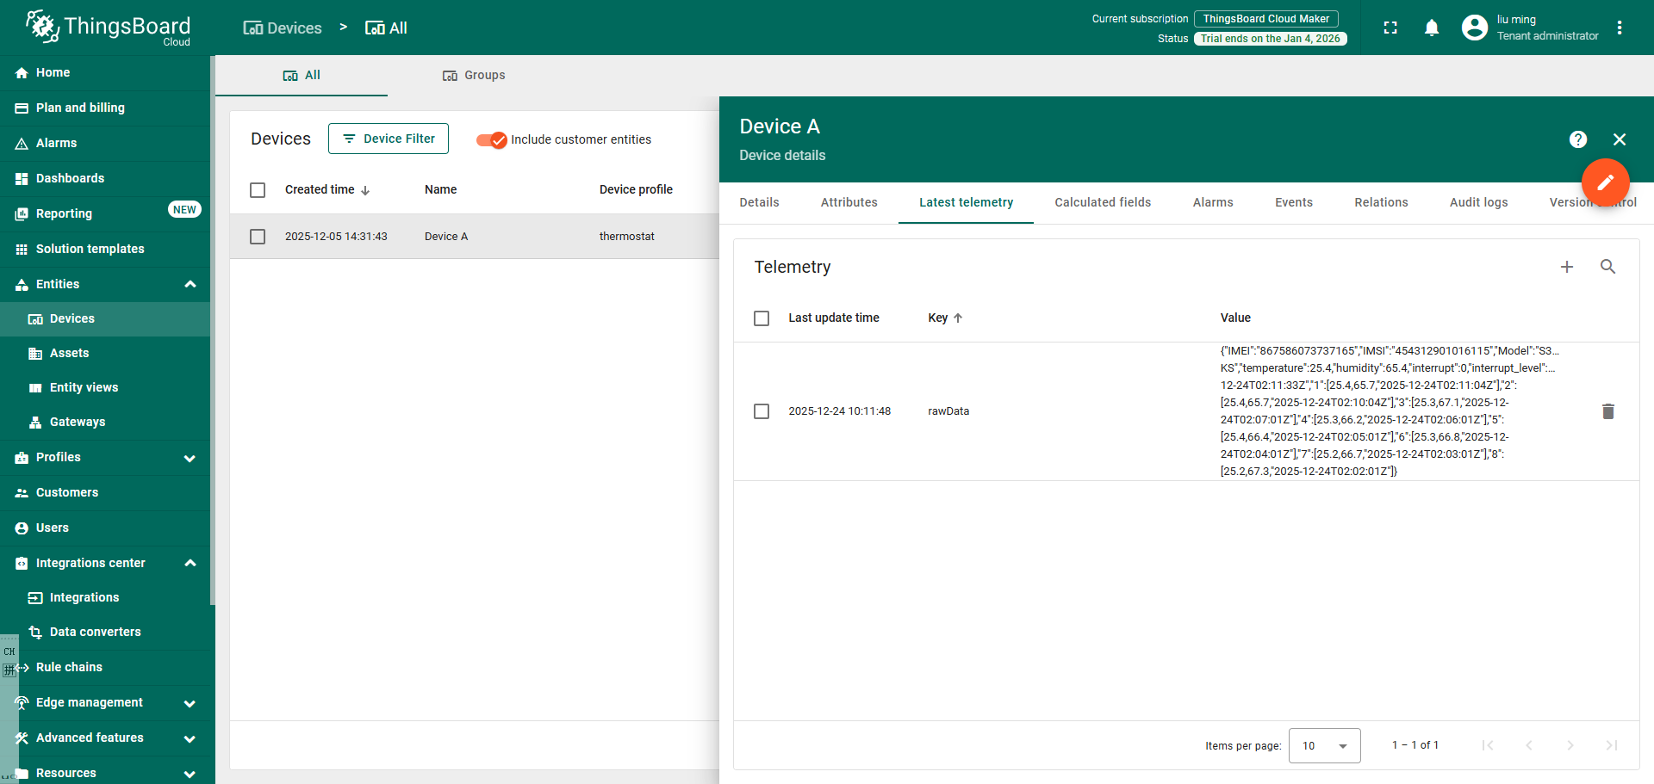The image size is (1654, 784).
Task: Open Entity views
Action: (105, 388)
